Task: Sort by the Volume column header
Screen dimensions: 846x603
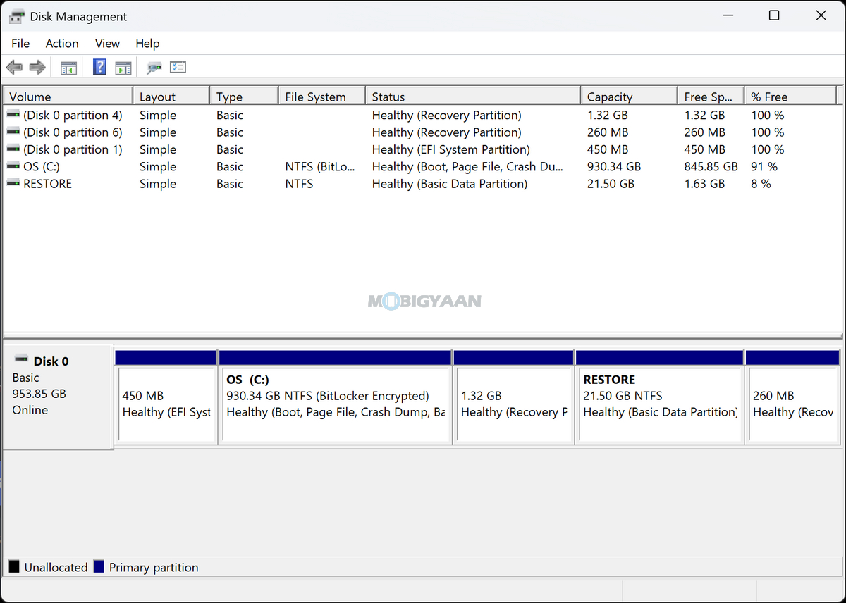Action: pos(68,97)
